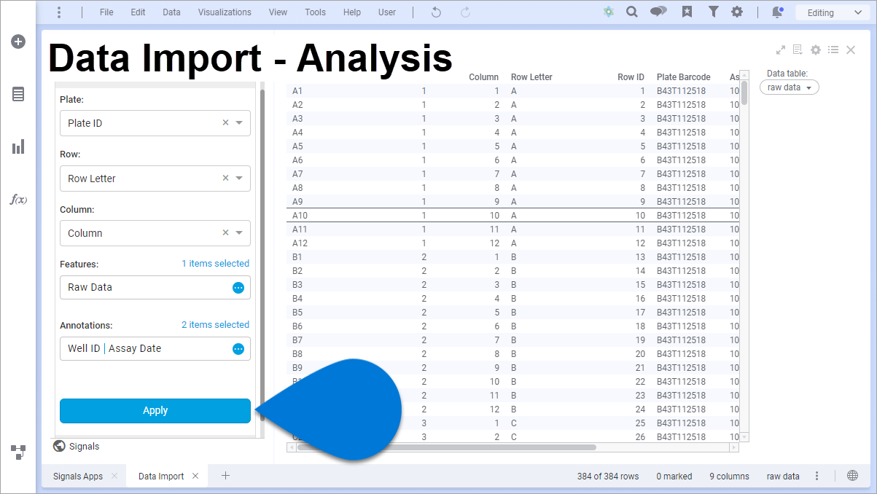Redo the last action
The image size is (877, 494).
pyautogui.click(x=465, y=12)
